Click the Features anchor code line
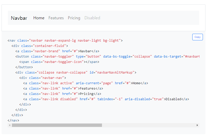The height and width of the screenshot is (137, 209). tap(63, 89)
